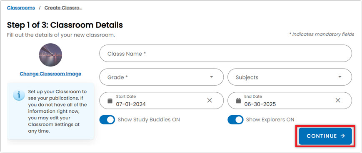Click the round classroom image thumbnail
The width and height of the screenshot is (362, 153).
50,55
